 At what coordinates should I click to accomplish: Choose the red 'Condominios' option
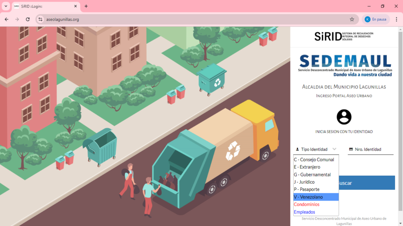click(307, 204)
